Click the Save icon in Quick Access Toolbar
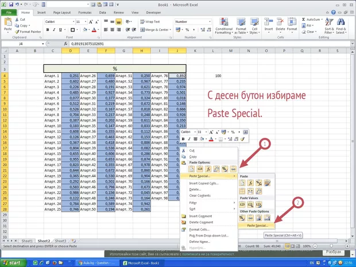 click(11, 5)
